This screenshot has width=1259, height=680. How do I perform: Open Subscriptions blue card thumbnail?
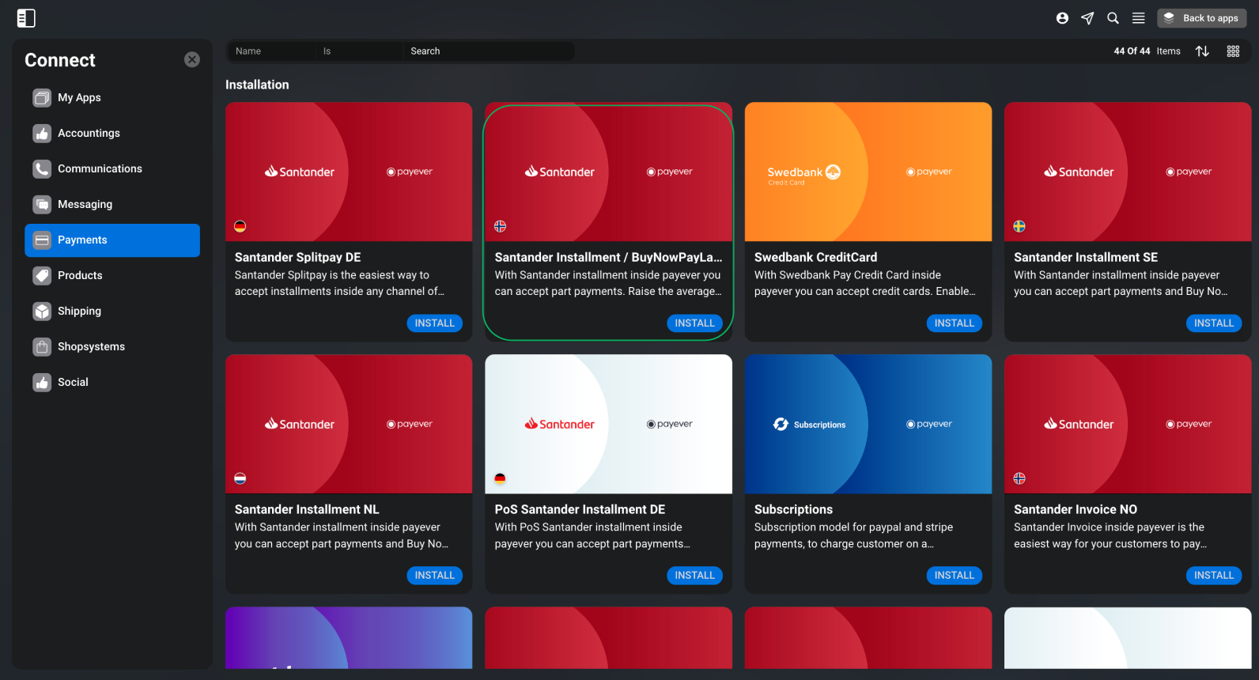(868, 424)
